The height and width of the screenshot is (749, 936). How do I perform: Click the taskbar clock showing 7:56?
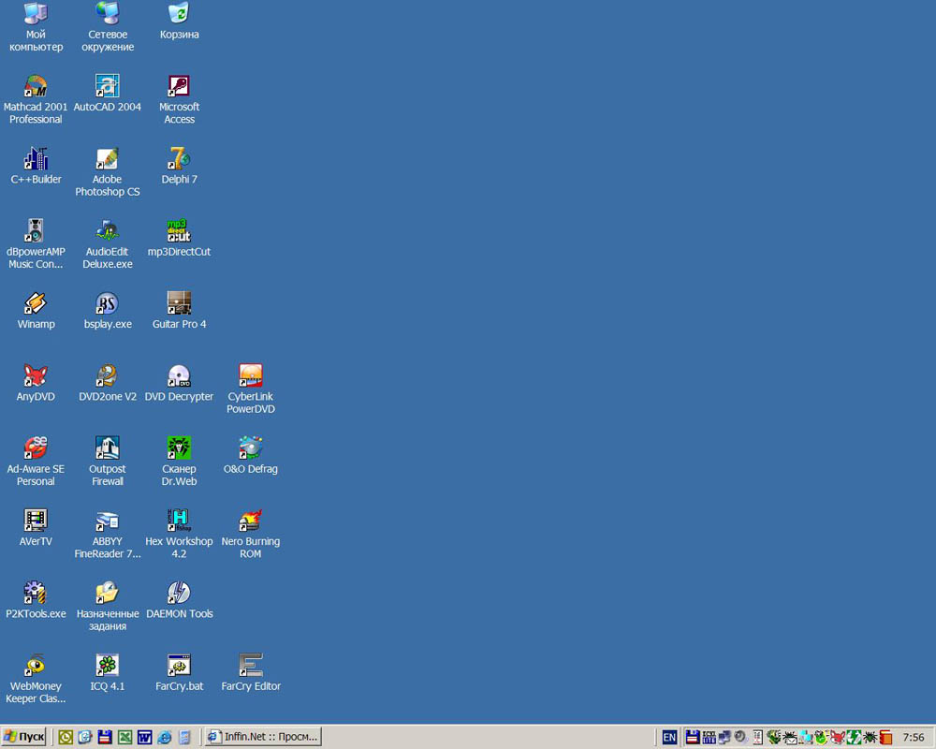[x=914, y=737]
